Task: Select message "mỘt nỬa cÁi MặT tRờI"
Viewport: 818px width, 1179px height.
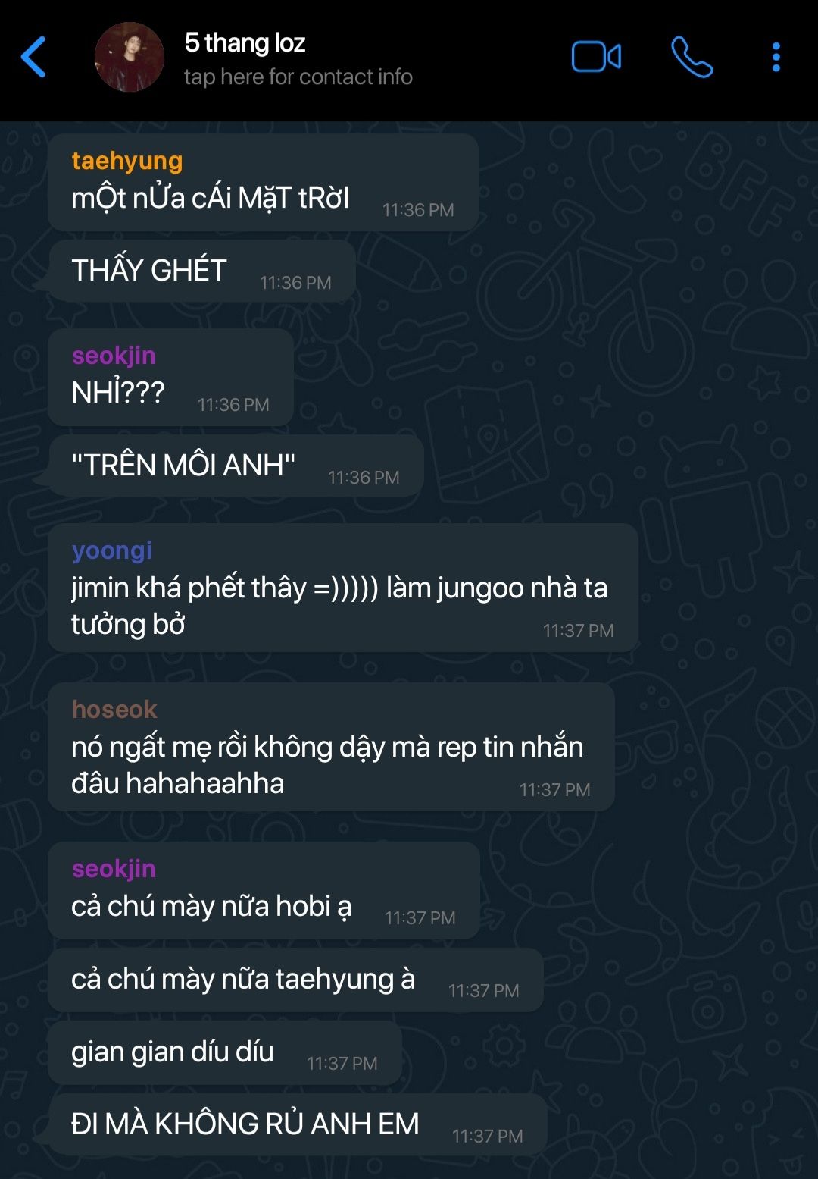Action: (x=263, y=183)
